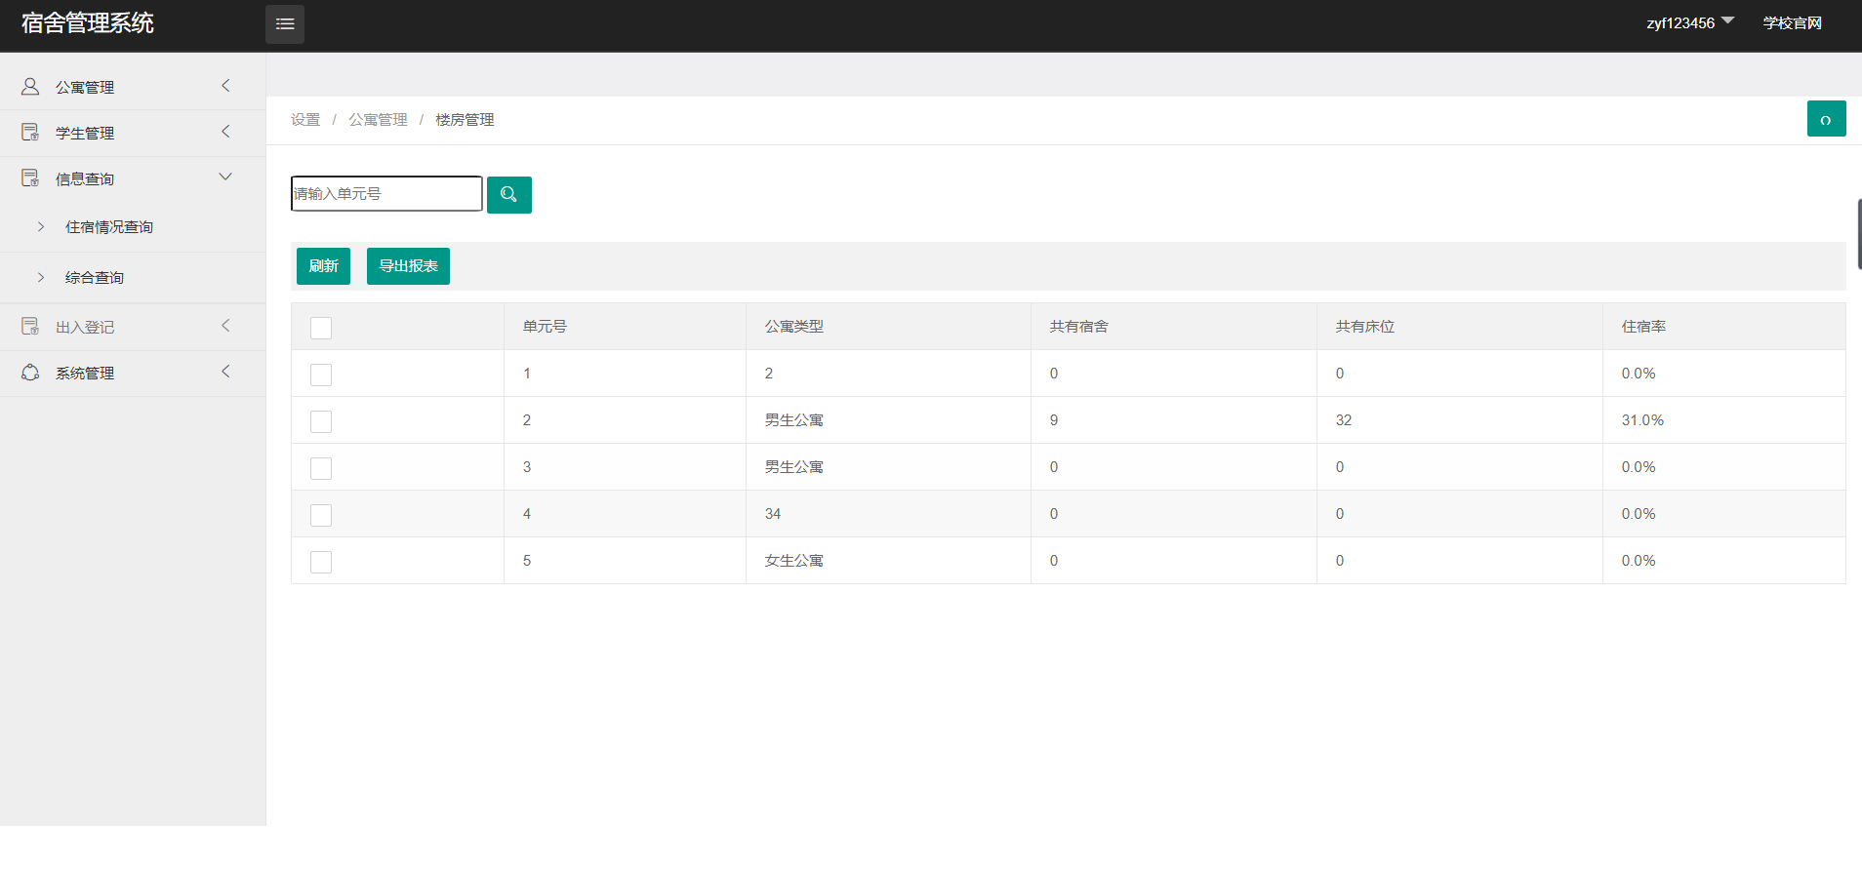Expand the 系统管理 chevron
Screen dimensions: 1862x869
pyautogui.click(x=225, y=372)
